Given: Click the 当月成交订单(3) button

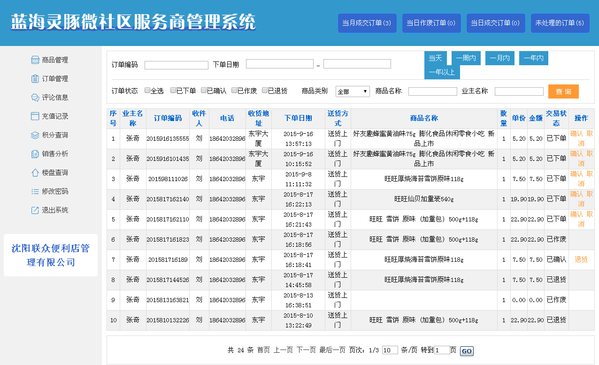Looking at the screenshot, I should click(x=367, y=23).
